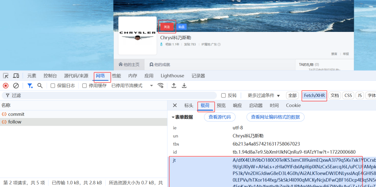Image resolution: width=376 pixels, height=187 pixels.
Task: Stop recording network log
Action: pos(6,85)
